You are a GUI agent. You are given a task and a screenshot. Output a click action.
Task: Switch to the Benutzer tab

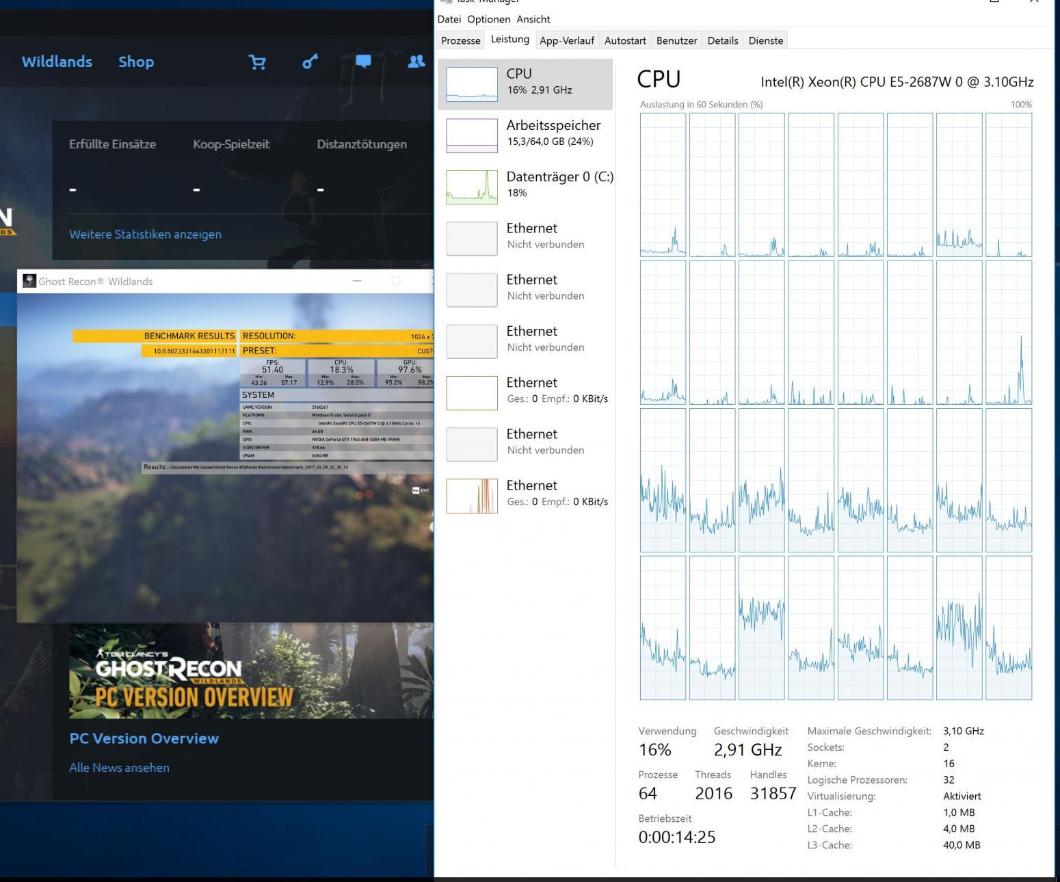pyautogui.click(x=677, y=40)
